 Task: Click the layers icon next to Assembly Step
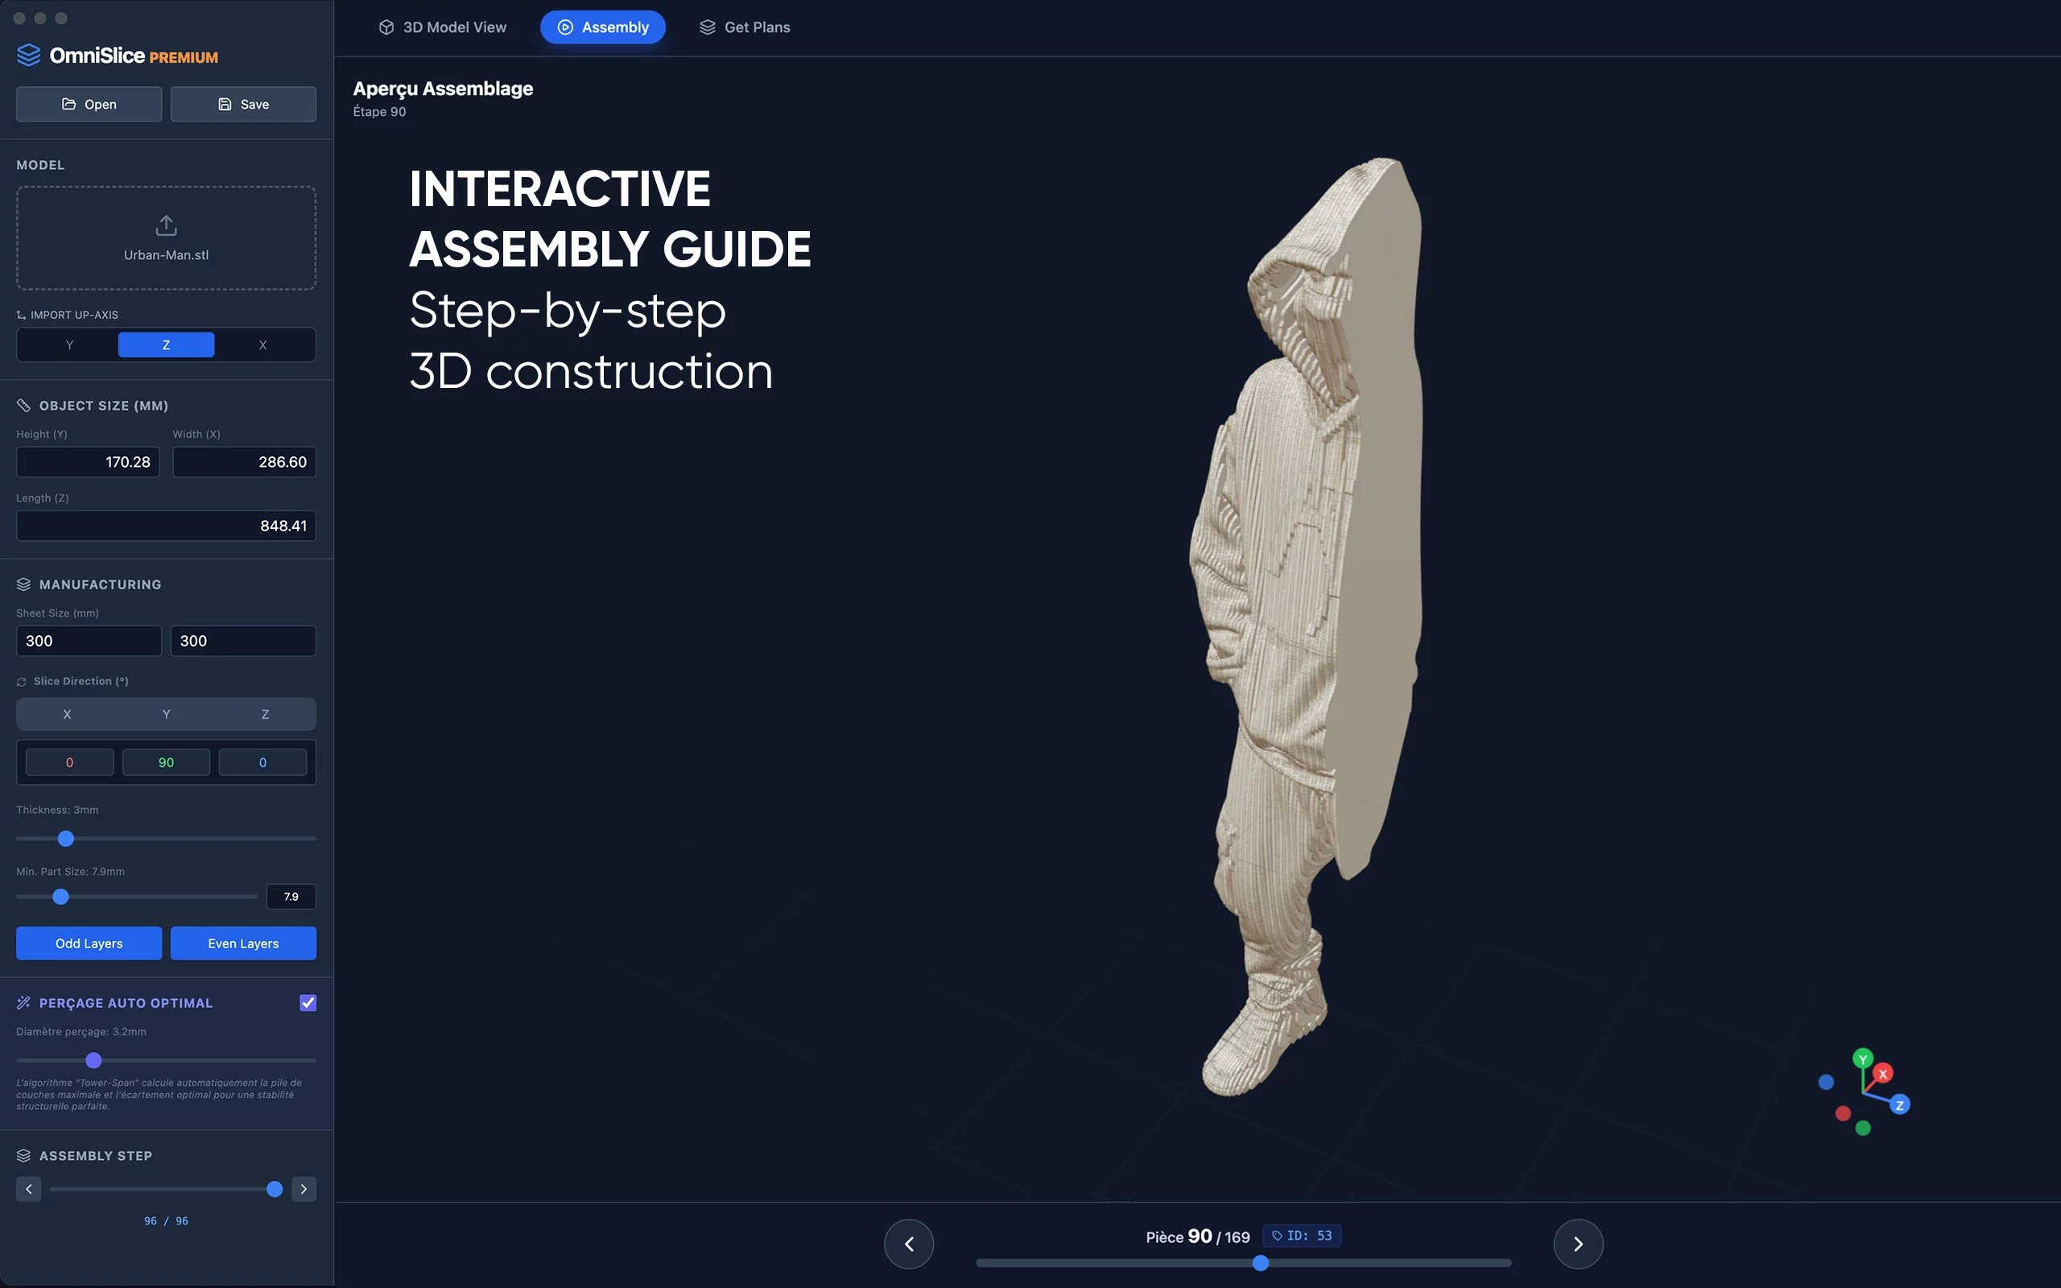pos(23,1156)
